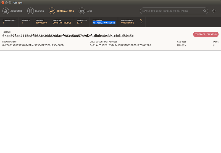
Task: Click the Created Contract Address value
Action: pyautogui.click(x=120, y=45)
